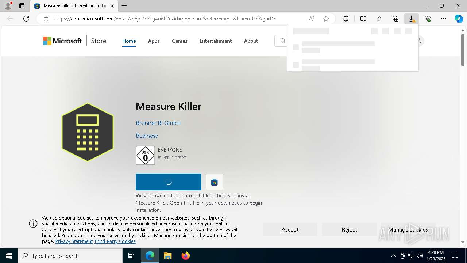This screenshot has height=263, width=467.
Task: Open the Extensions menu
Action: pos(346,19)
